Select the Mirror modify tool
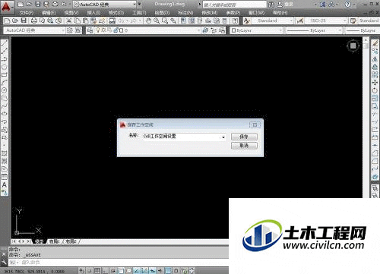This screenshot has width=380, height=274. [375, 59]
